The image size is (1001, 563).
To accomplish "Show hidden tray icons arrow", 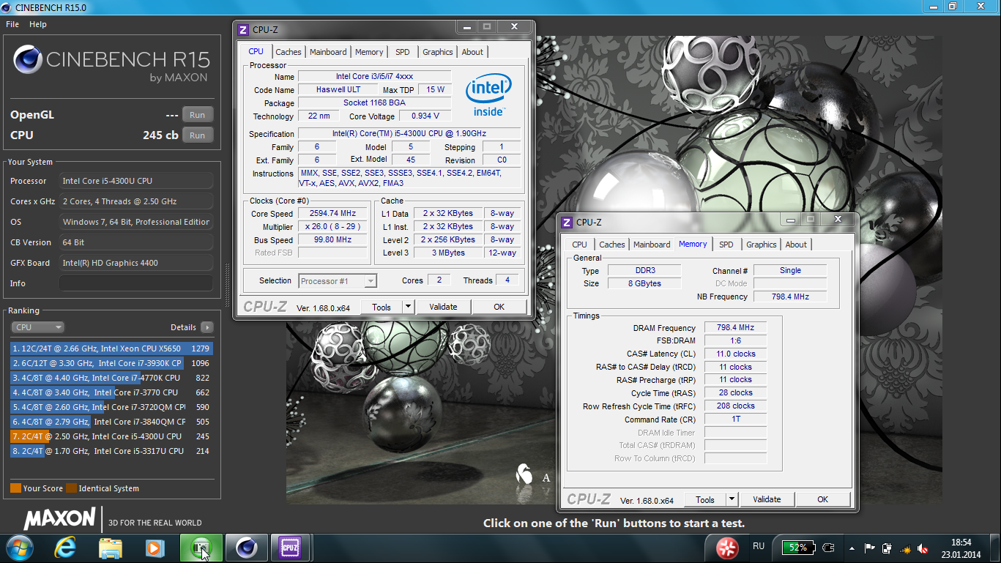I will tap(852, 547).
